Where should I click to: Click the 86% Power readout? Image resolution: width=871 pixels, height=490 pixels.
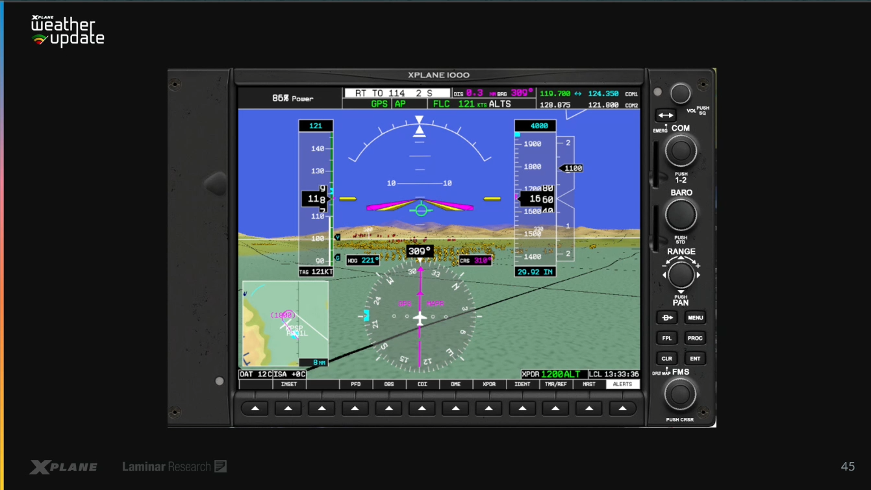[293, 99]
